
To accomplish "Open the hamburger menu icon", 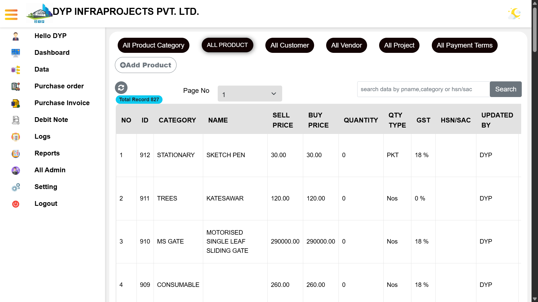I will pyautogui.click(x=11, y=15).
